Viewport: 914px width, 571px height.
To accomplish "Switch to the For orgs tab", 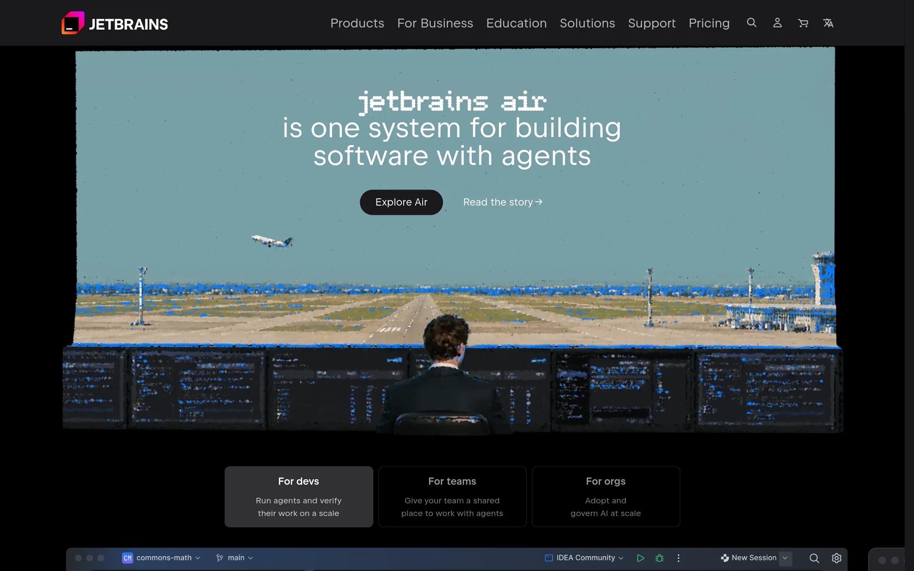I will tap(606, 497).
